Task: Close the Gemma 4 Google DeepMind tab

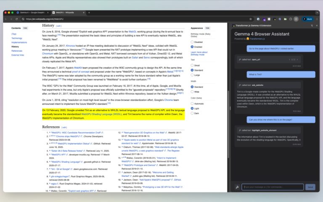Action: pos(48,13)
